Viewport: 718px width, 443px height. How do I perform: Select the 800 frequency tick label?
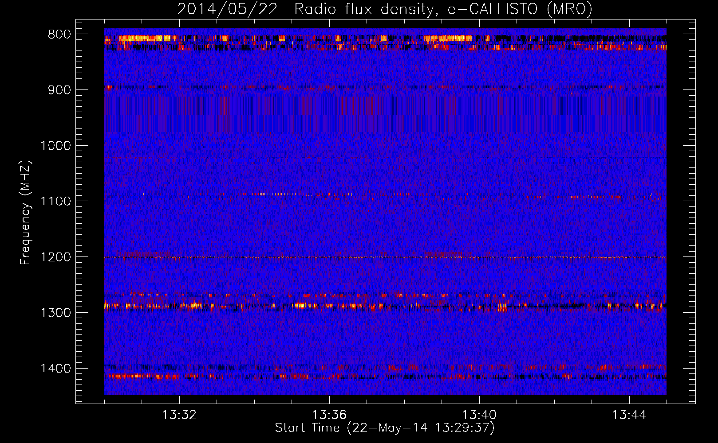(59, 35)
